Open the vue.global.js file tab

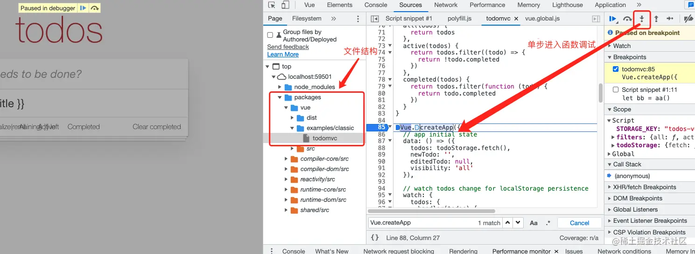pos(542,19)
